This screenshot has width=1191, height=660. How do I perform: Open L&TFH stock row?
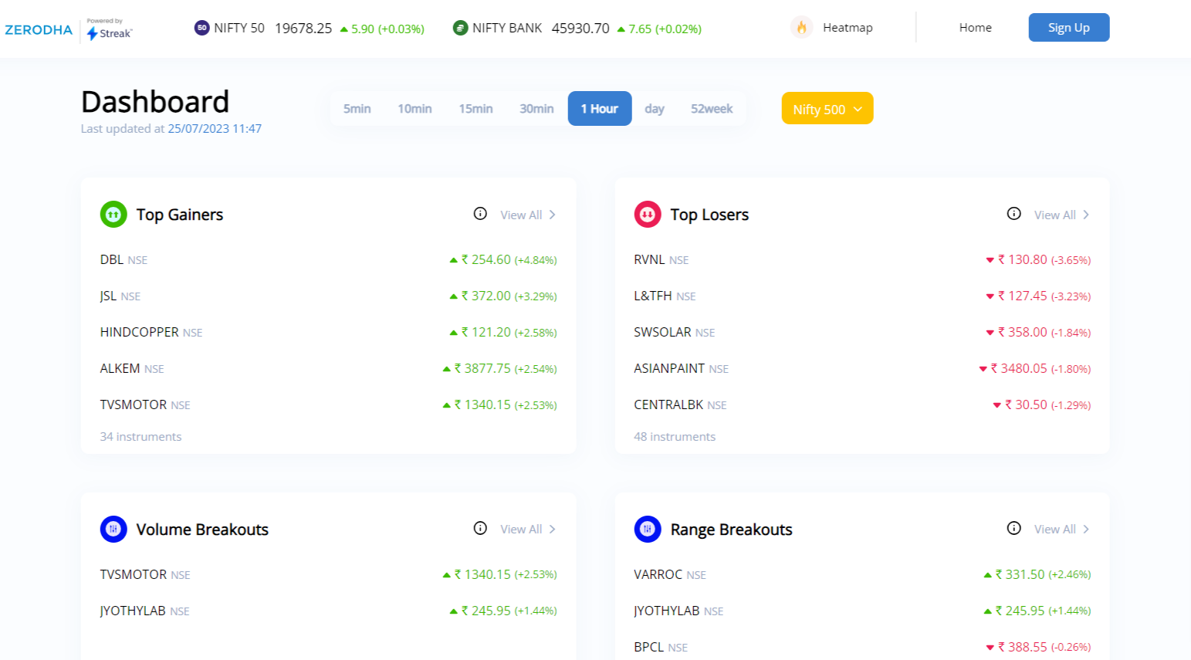tap(862, 296)
